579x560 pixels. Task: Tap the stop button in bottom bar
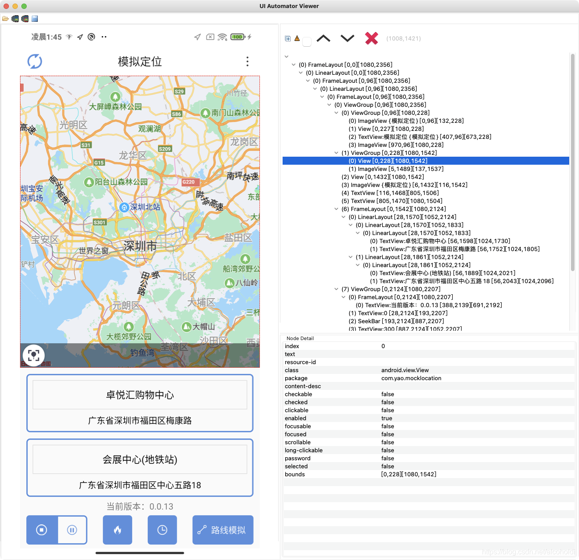pos(42,530)
